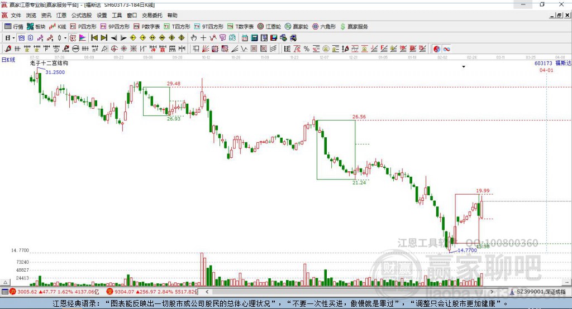The image size is (572, 309).
Task: Open T四方形 tool
Action: (177, 27)
